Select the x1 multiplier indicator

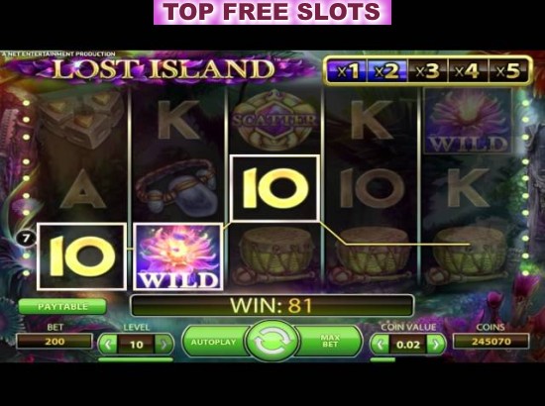347,71
